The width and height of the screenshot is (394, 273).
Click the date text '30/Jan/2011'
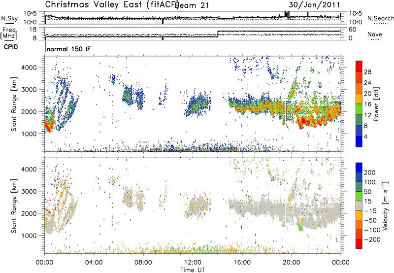pyautogui.click(x=314, y=5)
